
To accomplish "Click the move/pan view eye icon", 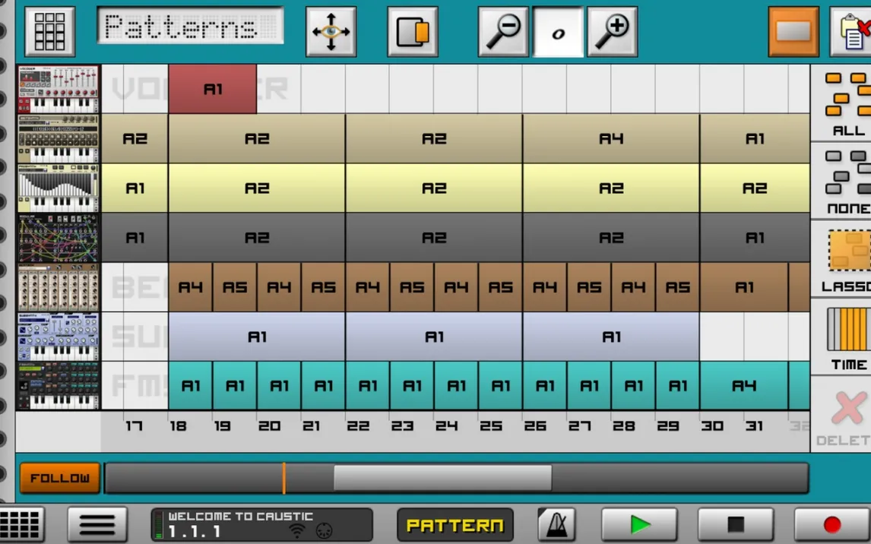I will point(331,31).
